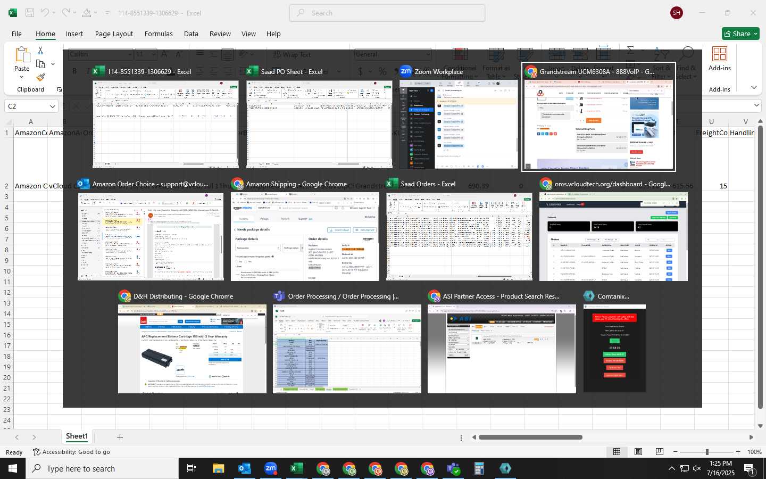Open the Clipboard pane dialog launcher

coord(59,89)
